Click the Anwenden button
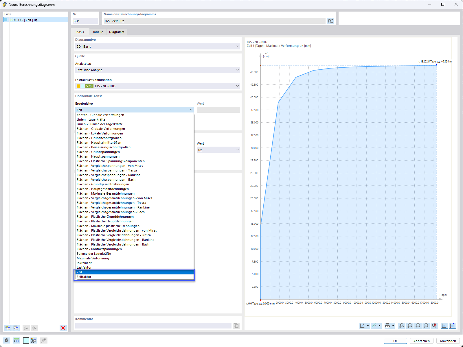Viewport: 463px width, 347px height. click(x=448, y=341)
